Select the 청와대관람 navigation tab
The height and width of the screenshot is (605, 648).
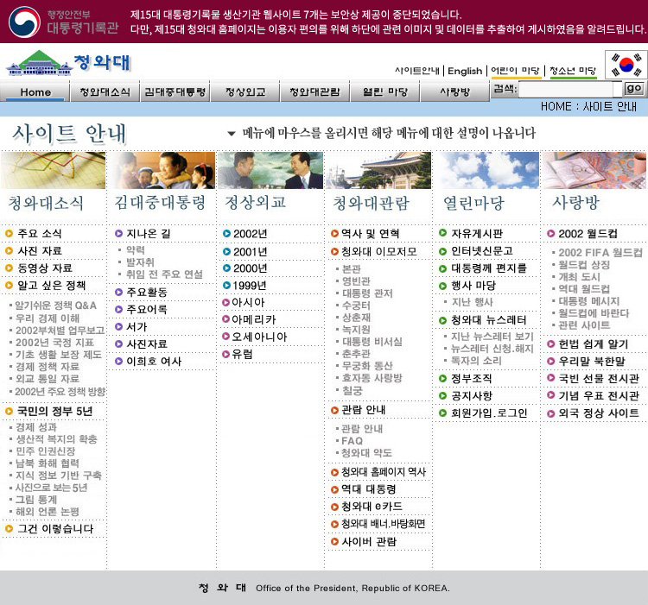pyautogui.click(x=314, y=91)
